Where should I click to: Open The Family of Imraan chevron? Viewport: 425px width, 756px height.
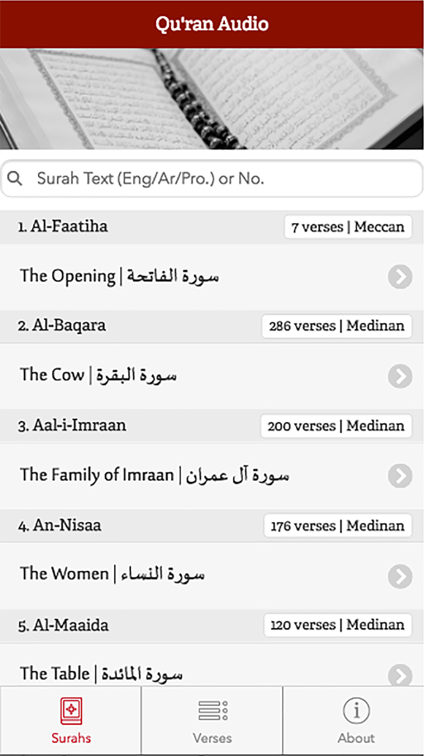tap(400, 476)
